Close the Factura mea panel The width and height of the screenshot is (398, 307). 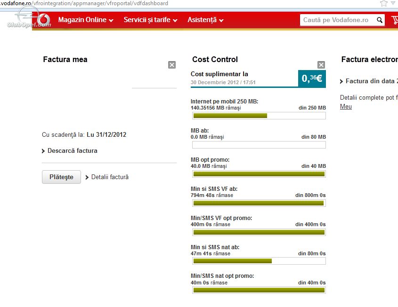(172, 65)
